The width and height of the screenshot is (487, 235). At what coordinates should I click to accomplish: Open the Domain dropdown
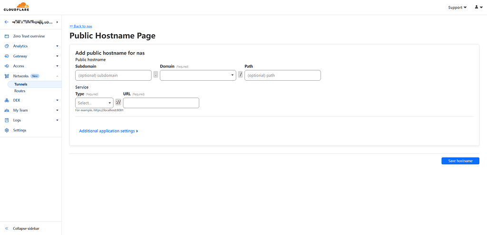pos(198,75)
